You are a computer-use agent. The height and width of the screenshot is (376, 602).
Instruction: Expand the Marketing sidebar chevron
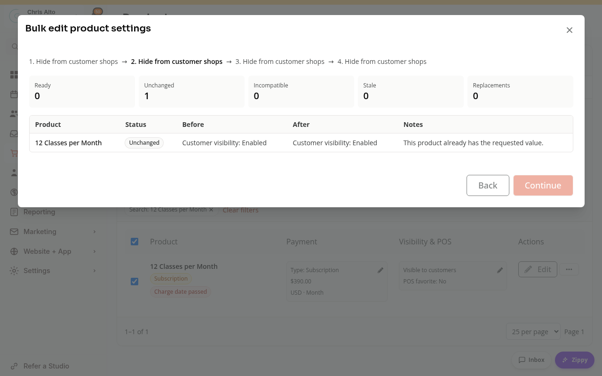click(95, 232)
